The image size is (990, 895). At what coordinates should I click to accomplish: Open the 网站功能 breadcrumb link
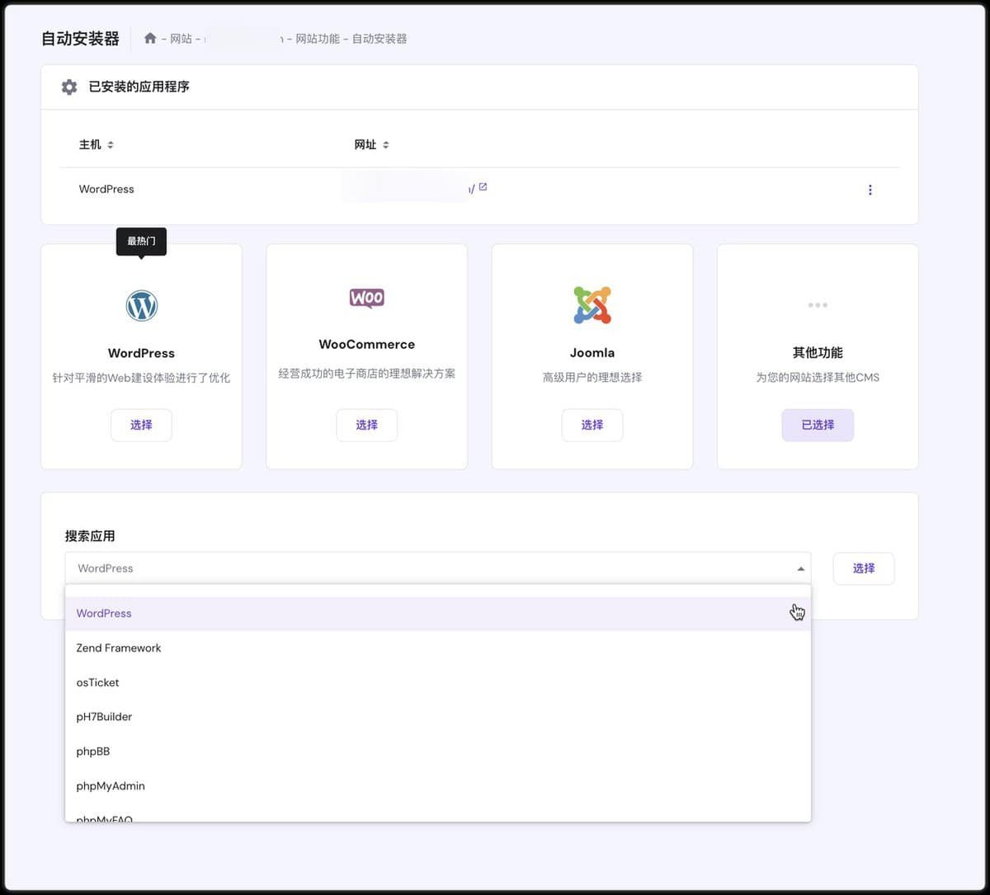pos(318,39)
